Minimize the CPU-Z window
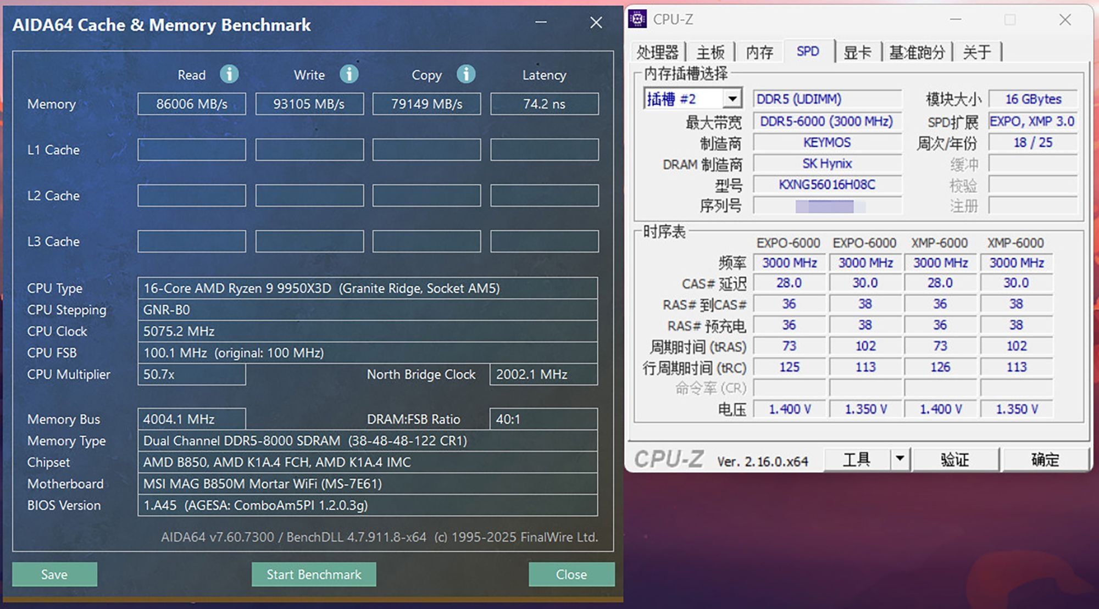This screenshot has height=609, width=1099. point(956,20)
